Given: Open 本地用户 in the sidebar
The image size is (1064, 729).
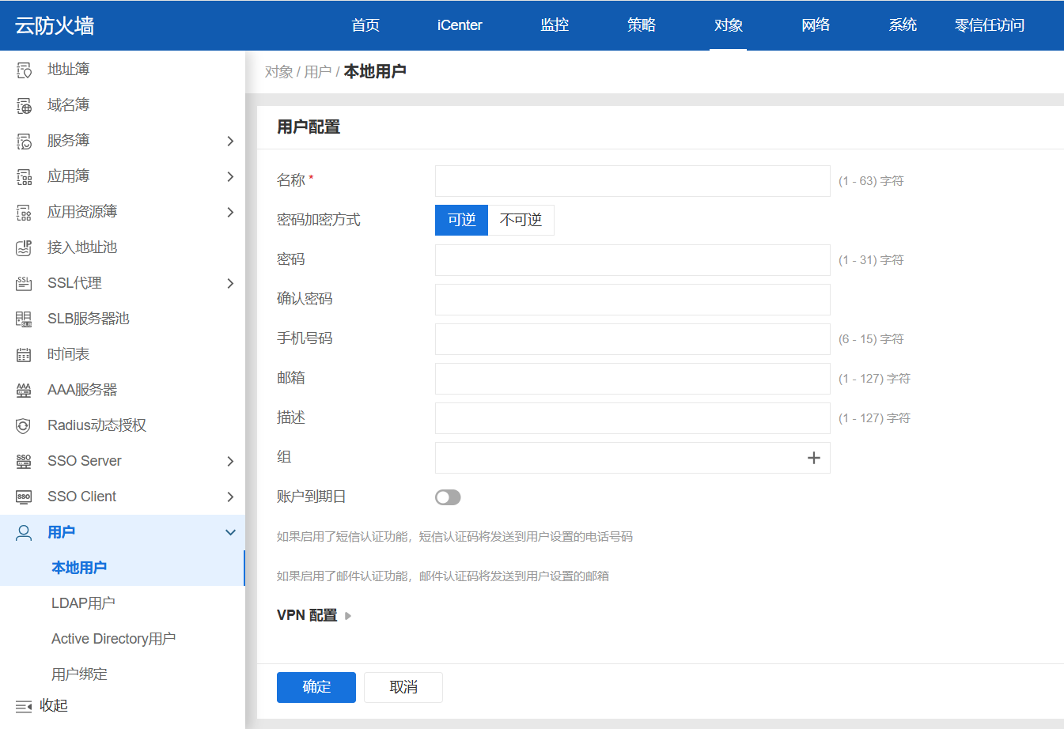Looking at the screenshot, I should [123, 568].
